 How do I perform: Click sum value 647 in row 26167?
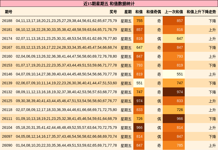tap(139, 47)
